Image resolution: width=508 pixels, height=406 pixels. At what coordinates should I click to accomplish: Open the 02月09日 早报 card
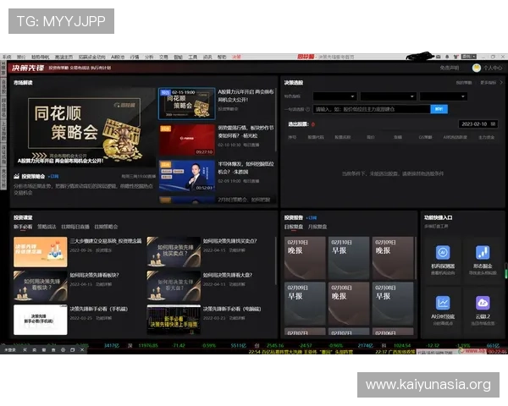305,304
